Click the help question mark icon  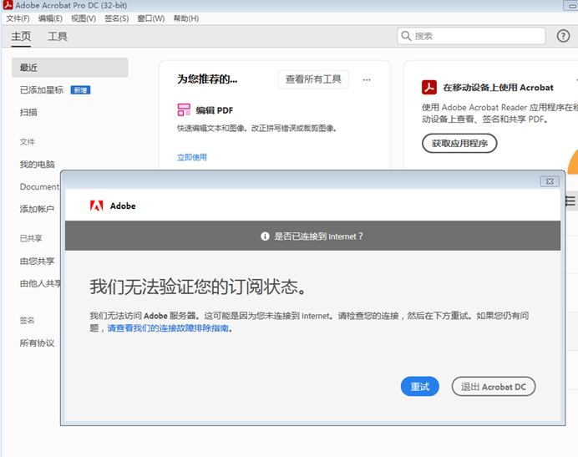pos(563,36)
